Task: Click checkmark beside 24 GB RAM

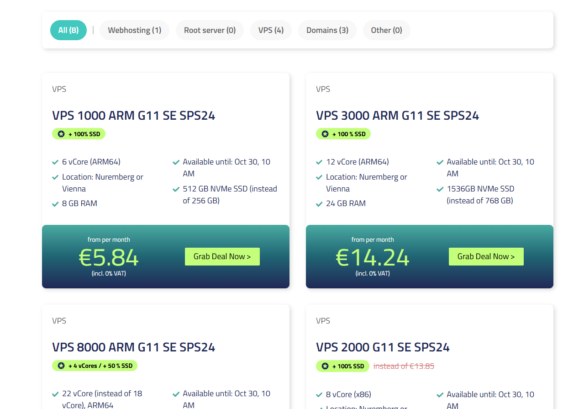Action: coord(319,204)
